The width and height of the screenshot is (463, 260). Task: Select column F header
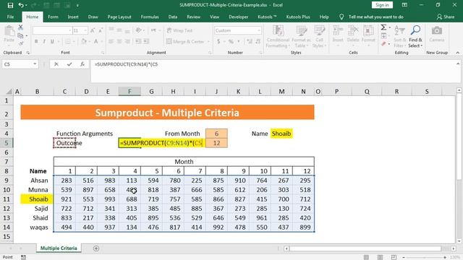point(129,92)
